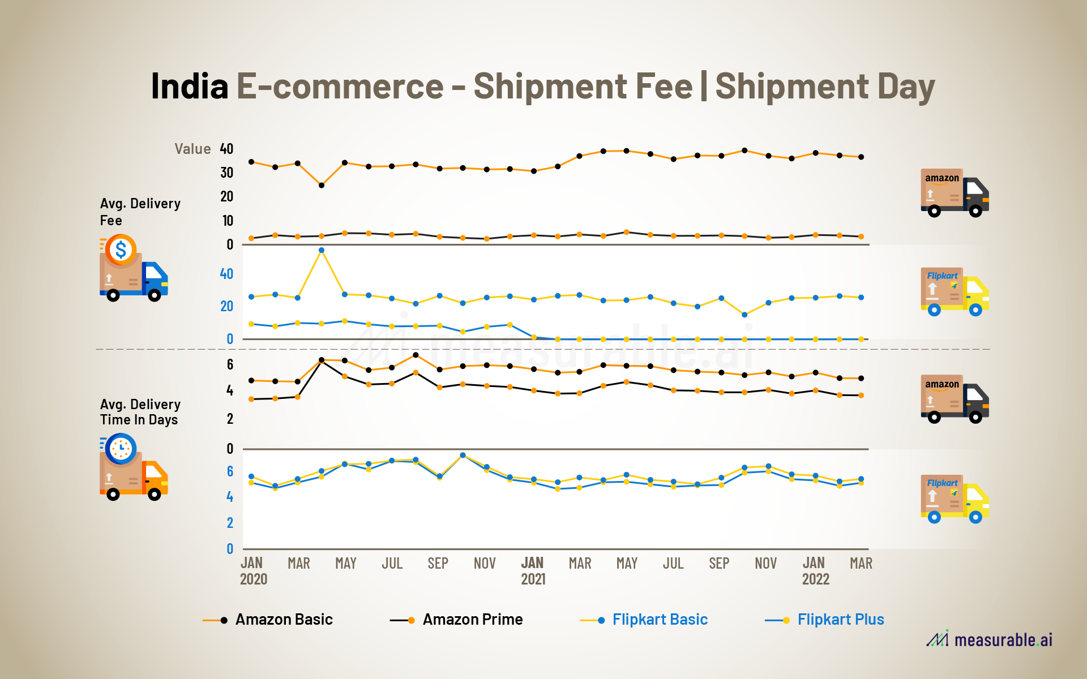Click the JAN 2020 x-axis label
The image size is (1087, 679).
pos(253,571)
